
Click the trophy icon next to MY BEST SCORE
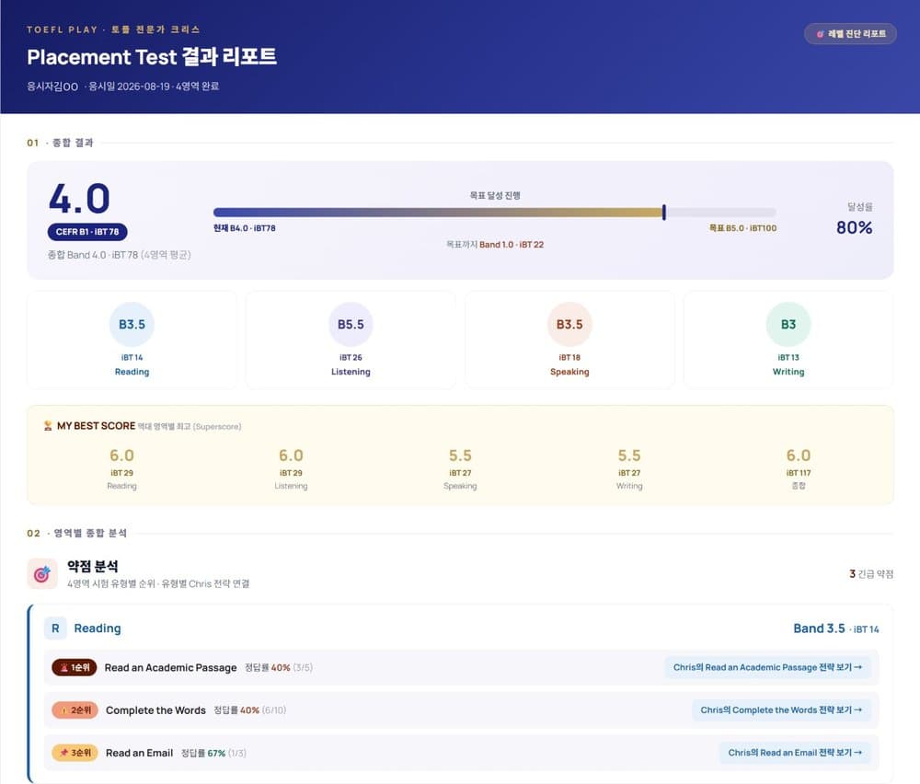coord(48,426)
